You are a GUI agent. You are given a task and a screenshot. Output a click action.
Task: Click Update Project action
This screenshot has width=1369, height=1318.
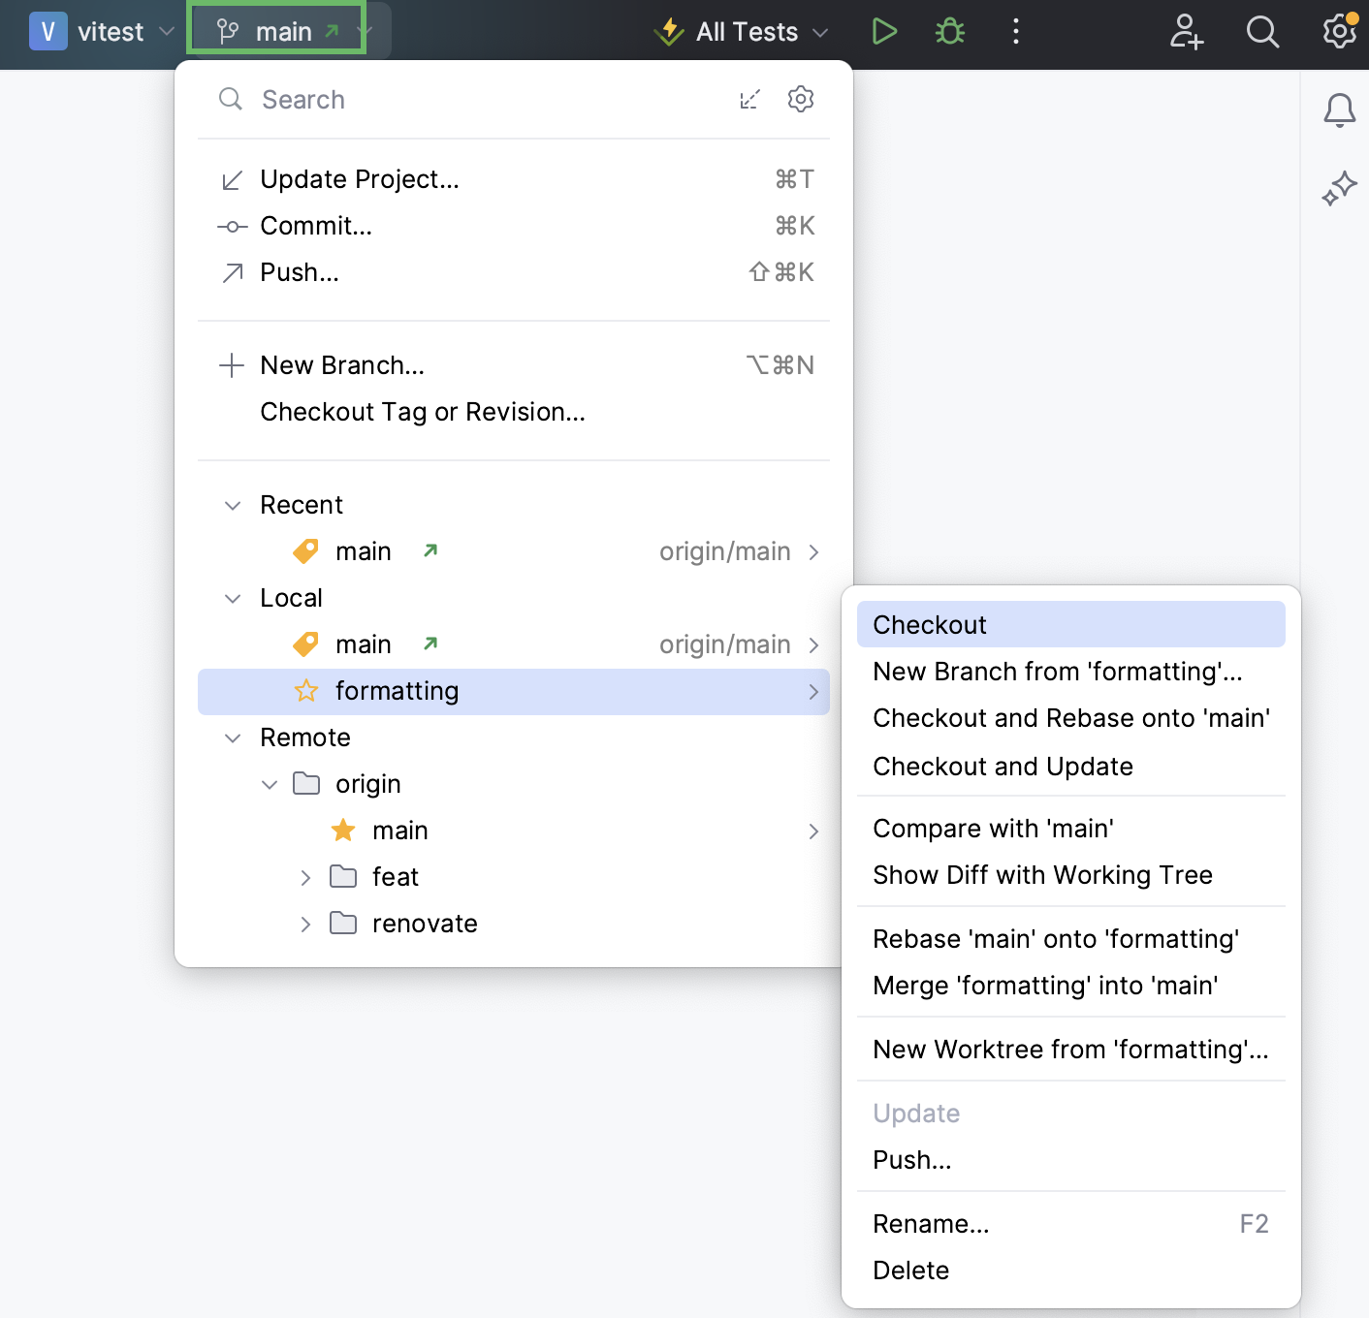click(x=359, y=178)
